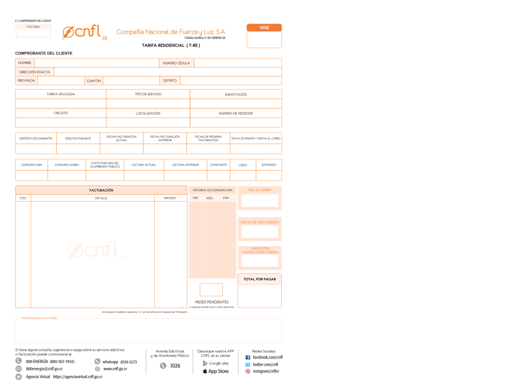Click the Apple logo of App Store
This screenshot has height=384, width=512.
point(205,371)
